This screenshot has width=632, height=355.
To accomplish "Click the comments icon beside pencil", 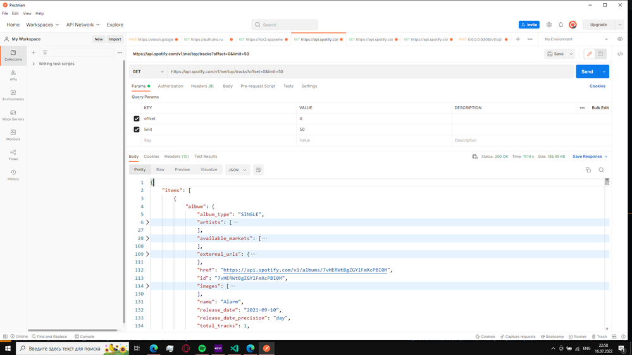I will tap(600, 54).
